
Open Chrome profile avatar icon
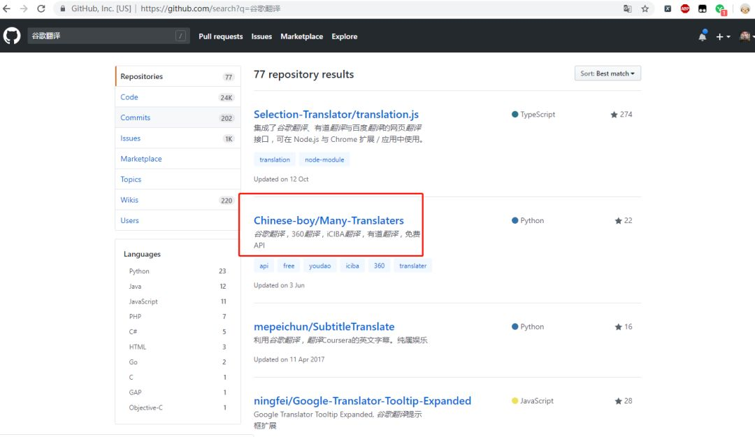pyautogui.click(x=745, y=8)
